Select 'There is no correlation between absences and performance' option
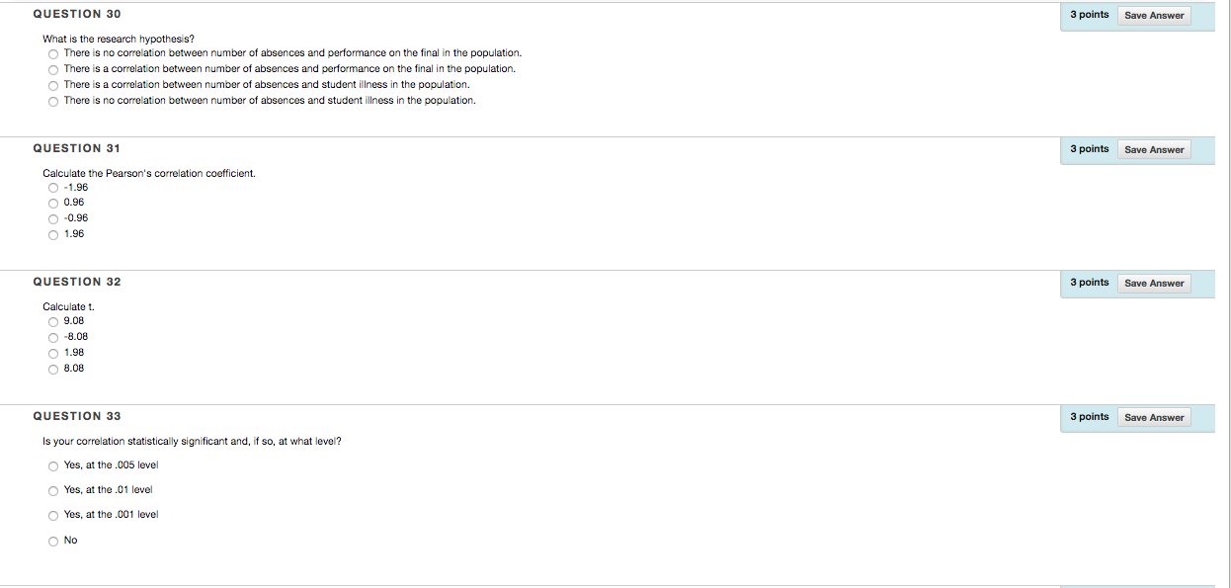 [53, 53]
